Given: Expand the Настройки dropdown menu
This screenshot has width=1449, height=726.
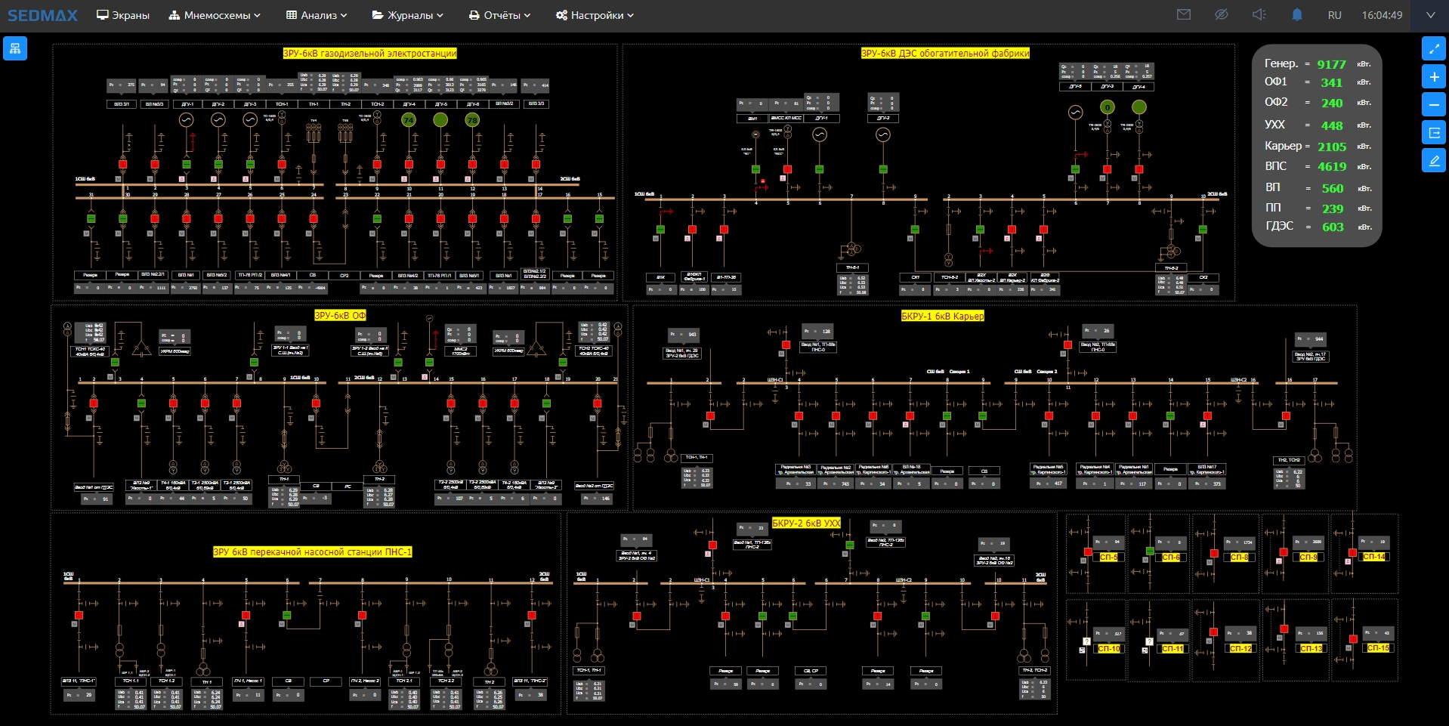Looking at the screenshot, I should 595,15.
